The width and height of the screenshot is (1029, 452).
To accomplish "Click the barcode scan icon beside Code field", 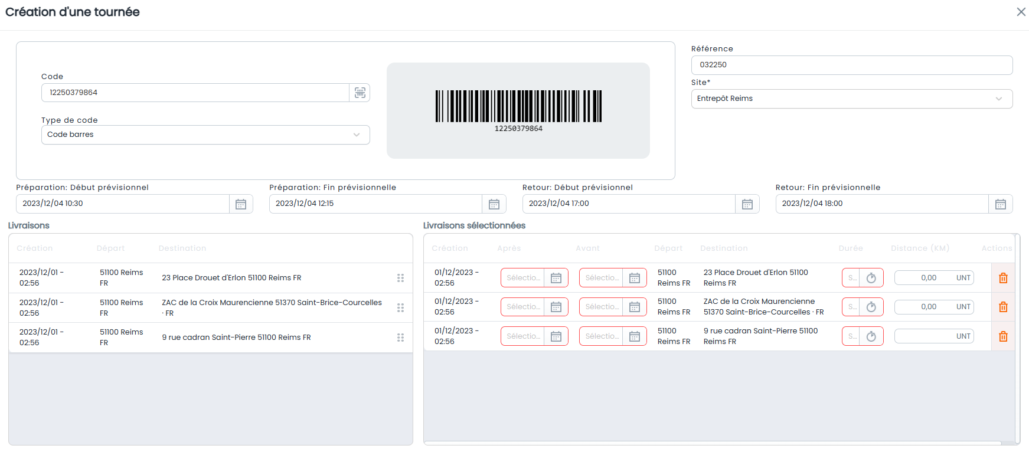I will click(360, 93).
